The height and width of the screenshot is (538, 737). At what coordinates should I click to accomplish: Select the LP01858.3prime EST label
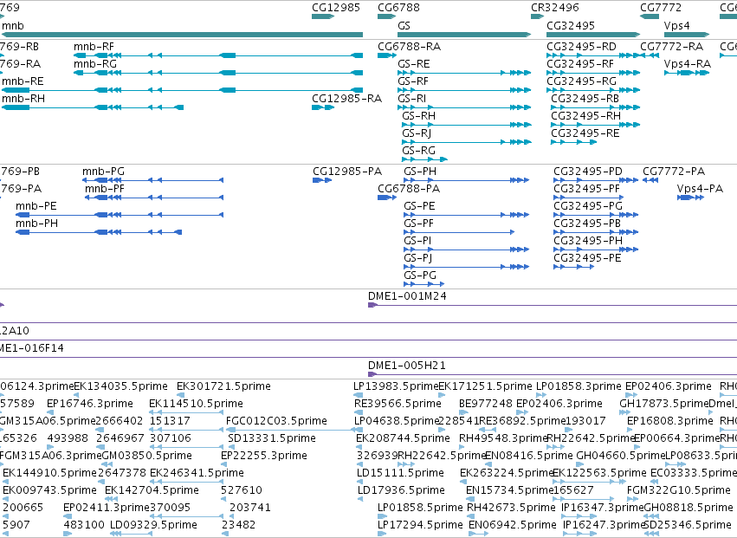(x=579, y=386)
